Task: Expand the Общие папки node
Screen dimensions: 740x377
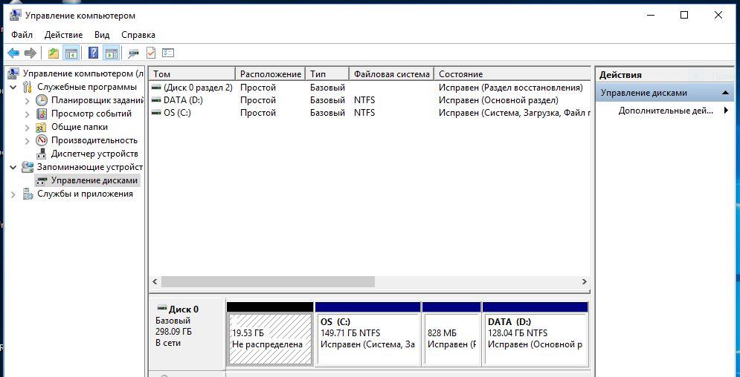Action: point(28,127)
